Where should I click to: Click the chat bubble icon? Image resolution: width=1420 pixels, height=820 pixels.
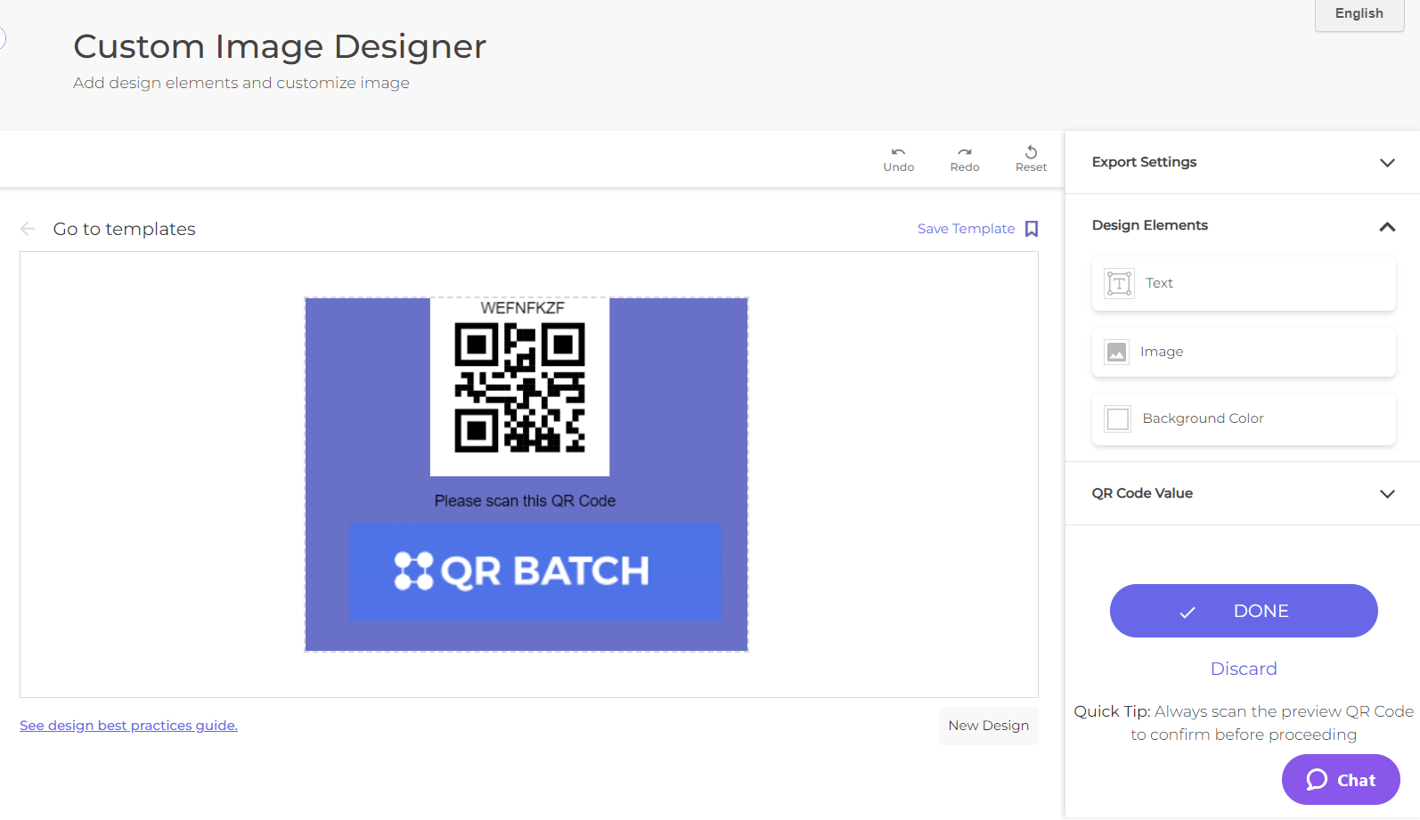point(1317,780)
